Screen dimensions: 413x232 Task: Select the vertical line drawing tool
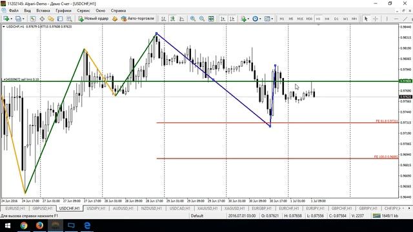387,19
